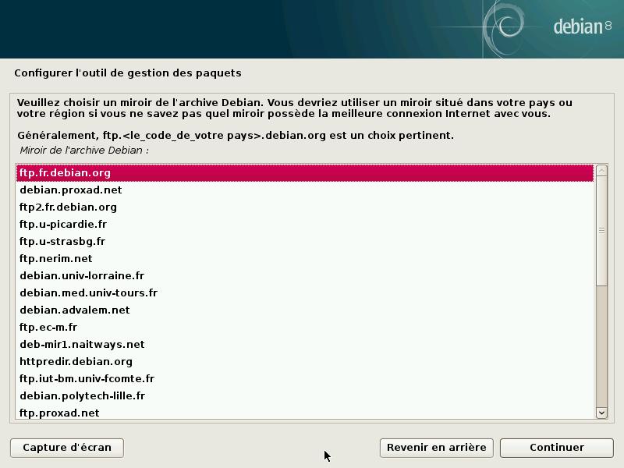Pick debian.med.univ-tours.fr from the list

coord(88,293)
